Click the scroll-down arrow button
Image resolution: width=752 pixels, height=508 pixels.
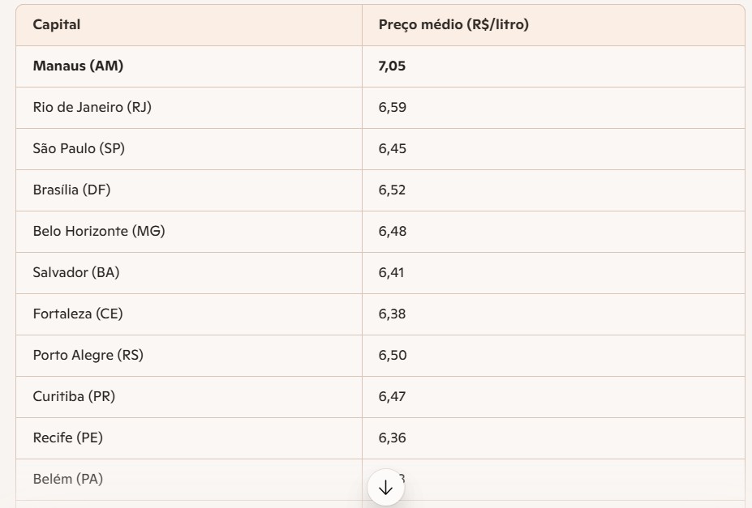pos(385,488)
